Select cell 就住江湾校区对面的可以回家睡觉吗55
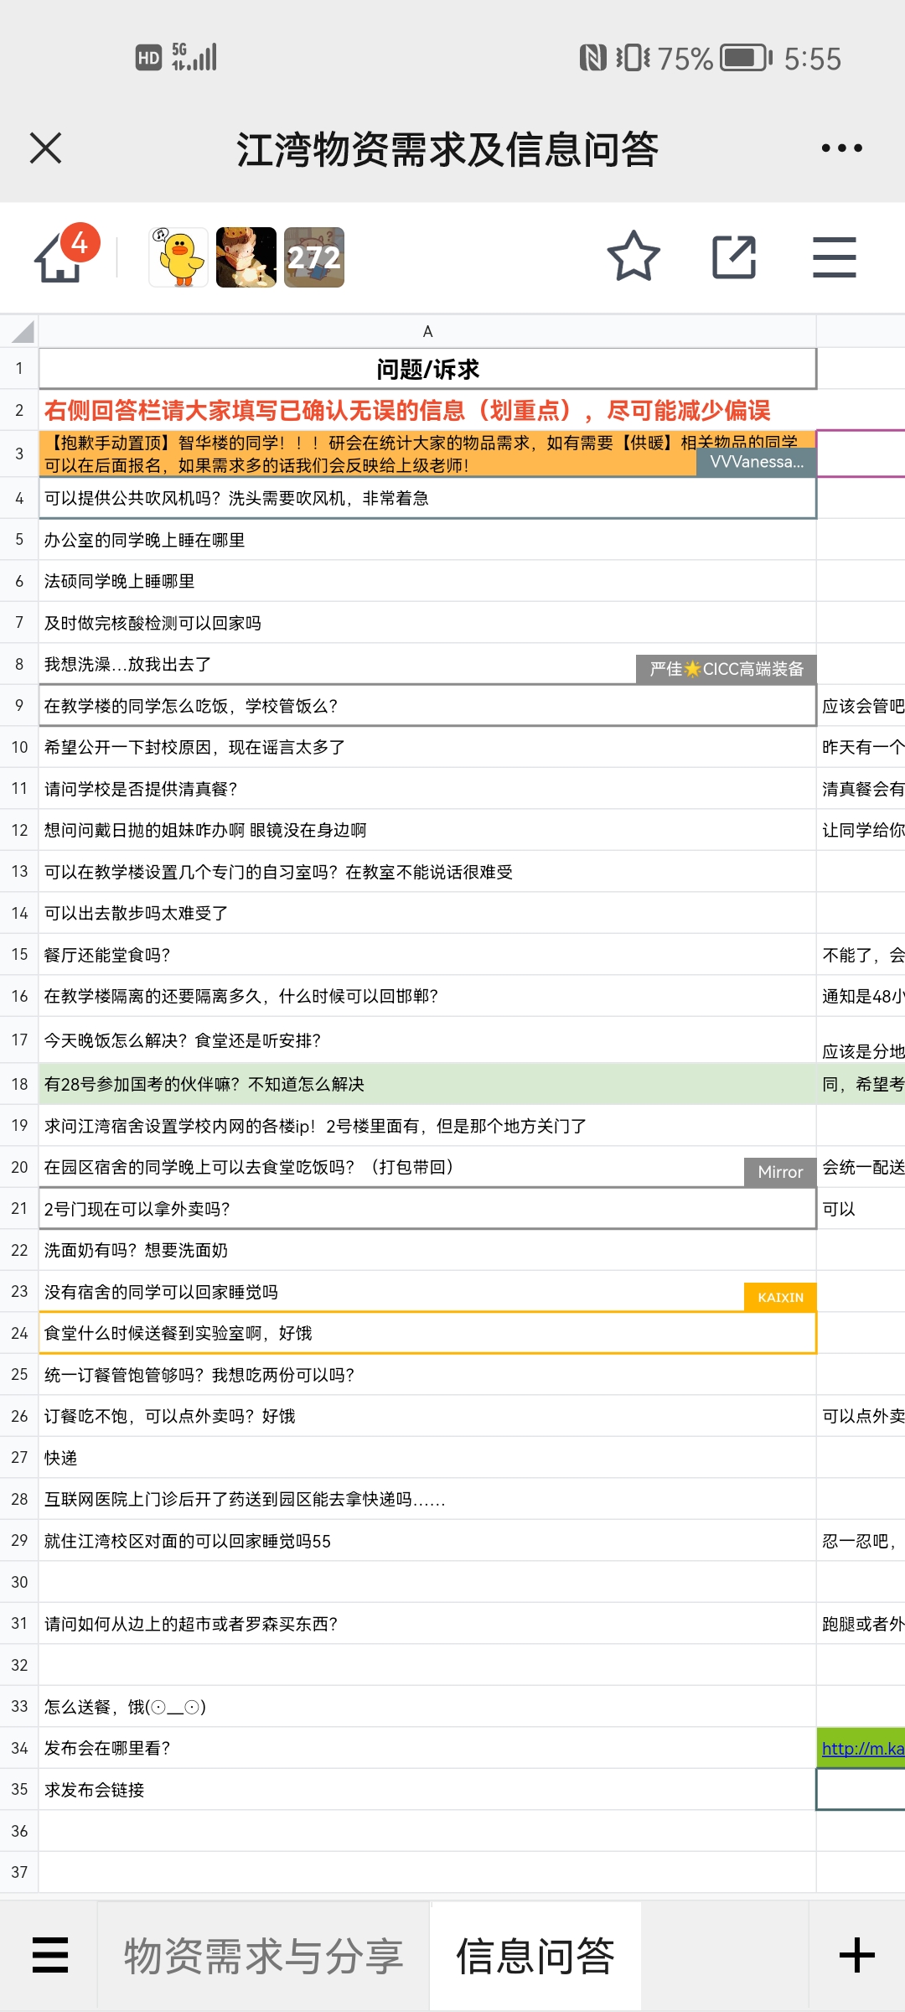 coord(427,1541)
